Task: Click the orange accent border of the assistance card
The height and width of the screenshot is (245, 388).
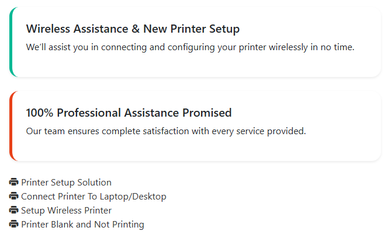Action: (11, 126)
